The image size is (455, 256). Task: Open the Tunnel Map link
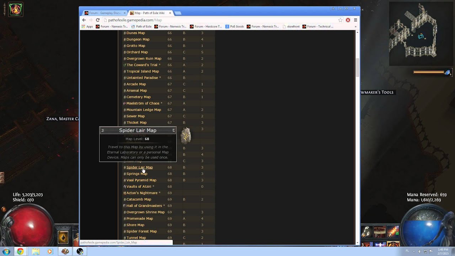click(136, 238)
